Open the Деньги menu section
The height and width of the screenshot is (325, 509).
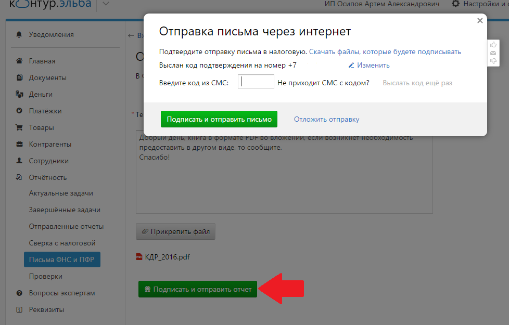[41, 95]
